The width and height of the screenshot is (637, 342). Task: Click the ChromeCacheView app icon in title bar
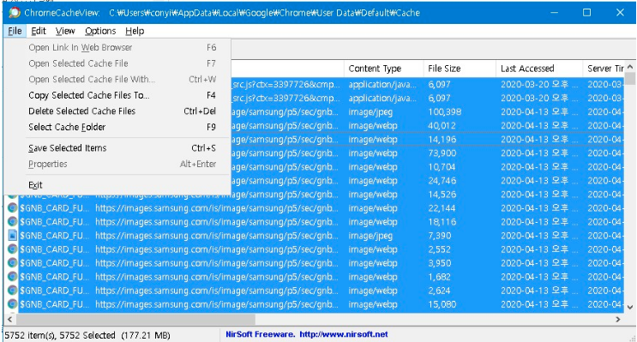(15, 13)
